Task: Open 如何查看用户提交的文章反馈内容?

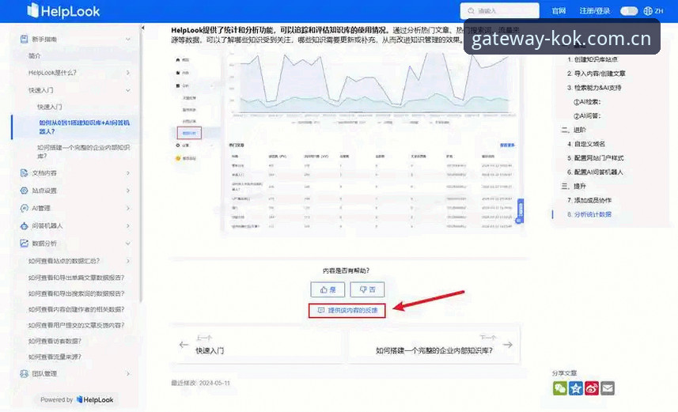Action: 76,325
